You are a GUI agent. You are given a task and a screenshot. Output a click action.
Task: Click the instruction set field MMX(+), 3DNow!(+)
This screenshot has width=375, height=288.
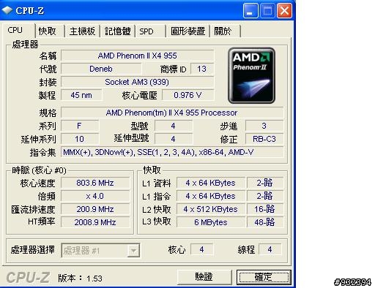pos(172,152)
